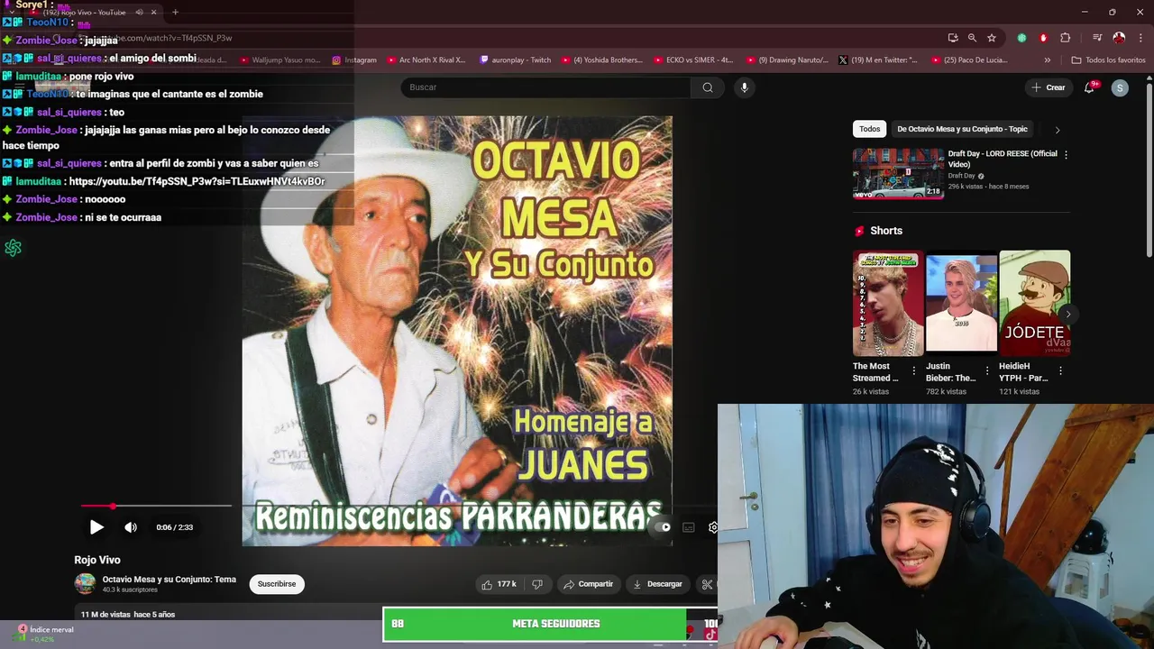Open the red hand blocker extension
Viewport: 1154px width, 649px height.
(1043, 38)
